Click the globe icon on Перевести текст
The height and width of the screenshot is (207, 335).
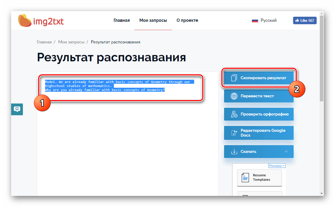click(234, 96)
